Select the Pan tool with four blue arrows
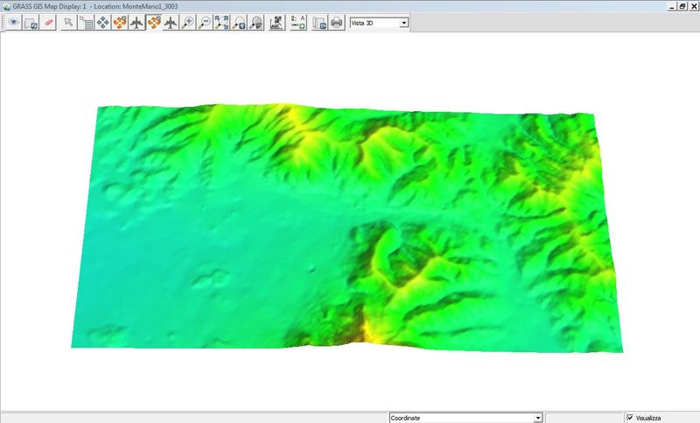This screenshot has width=700, height=423. pos(102,23)
